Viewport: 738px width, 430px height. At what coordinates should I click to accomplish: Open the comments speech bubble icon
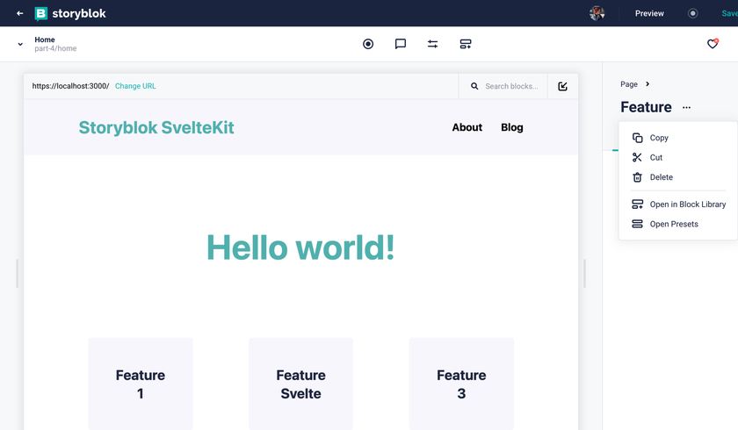400,44
